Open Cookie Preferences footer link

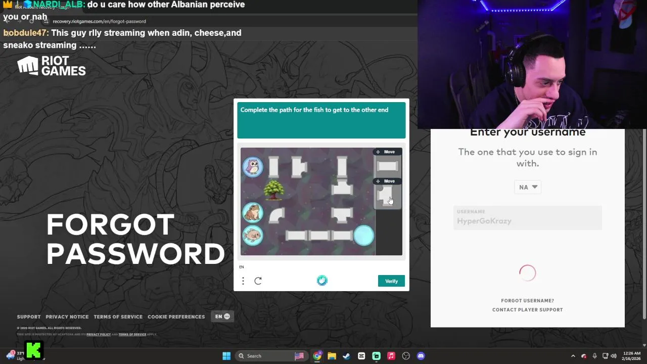(x=176, y=317)
